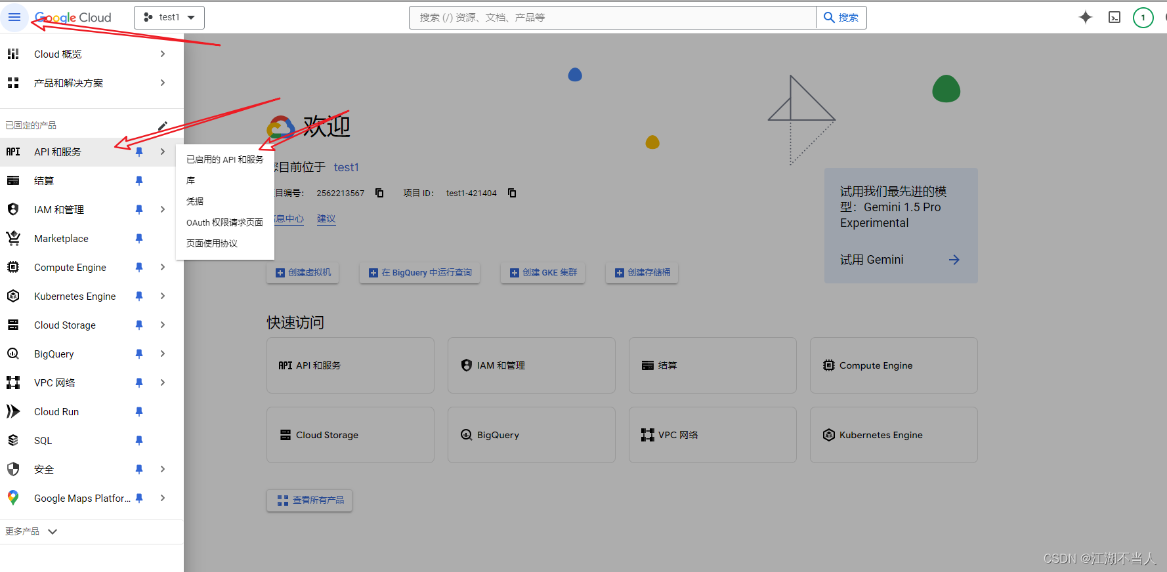
Task: Click the Compute Engine chip icon in sidebar
Action: [13, 267]
